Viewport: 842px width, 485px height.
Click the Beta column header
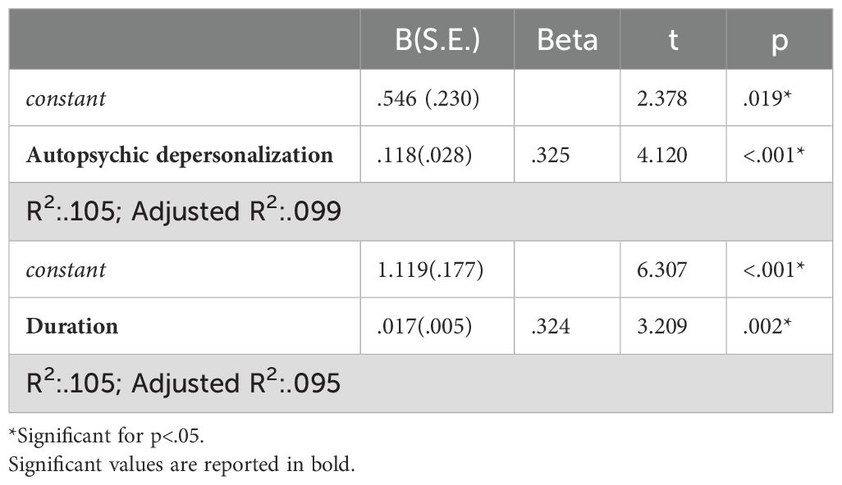point(567,40)
